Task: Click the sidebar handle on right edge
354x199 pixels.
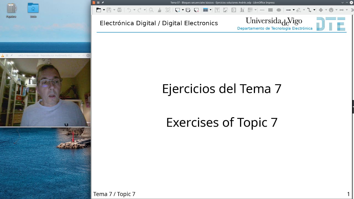Action: [353, 107]
